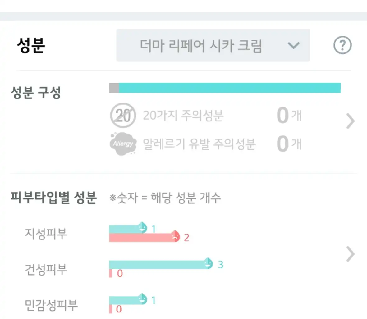Click the gray Allergy cloud icon
Screen dimensions: 367x319
(x=123, y=144)
